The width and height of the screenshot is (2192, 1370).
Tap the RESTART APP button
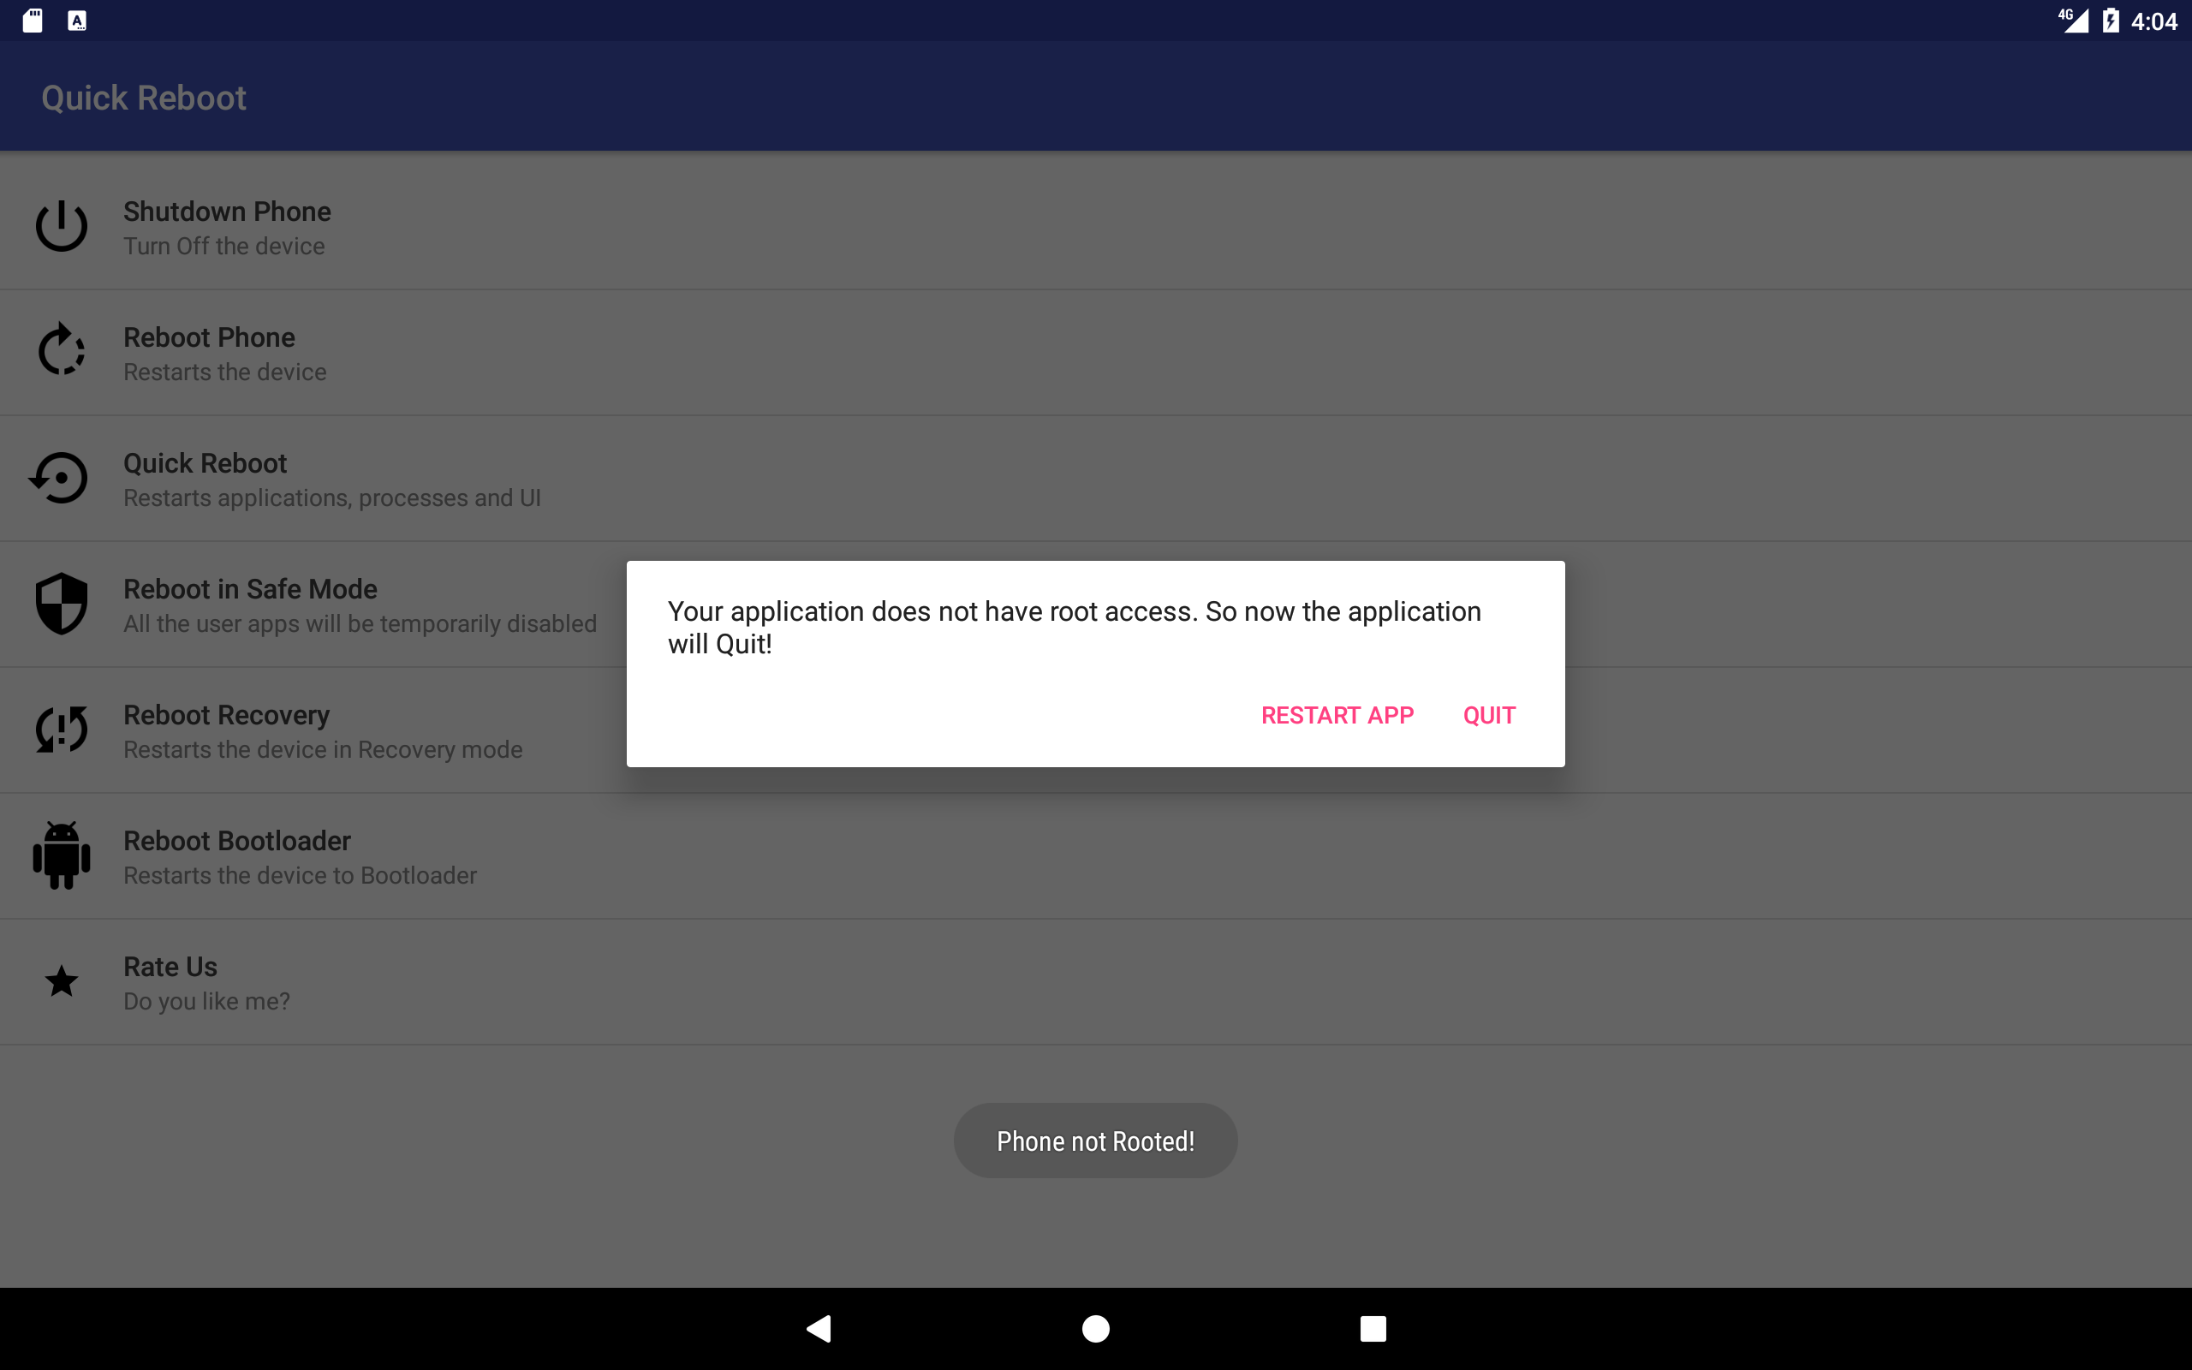[1337, 715]
